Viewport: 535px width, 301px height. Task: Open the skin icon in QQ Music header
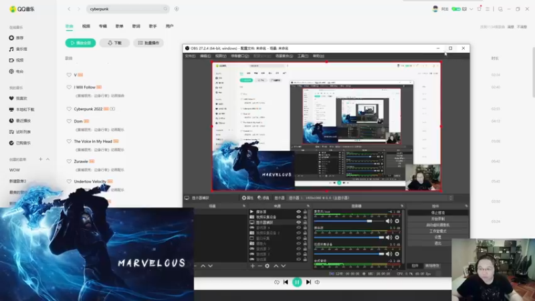point(479,9)
